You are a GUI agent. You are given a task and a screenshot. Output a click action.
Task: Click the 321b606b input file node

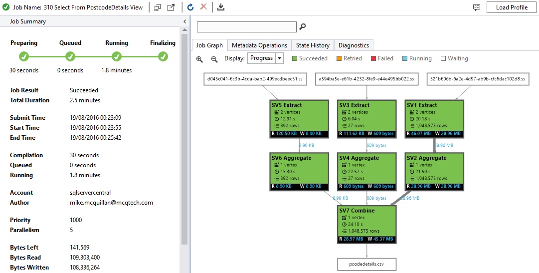click(478, 79)
